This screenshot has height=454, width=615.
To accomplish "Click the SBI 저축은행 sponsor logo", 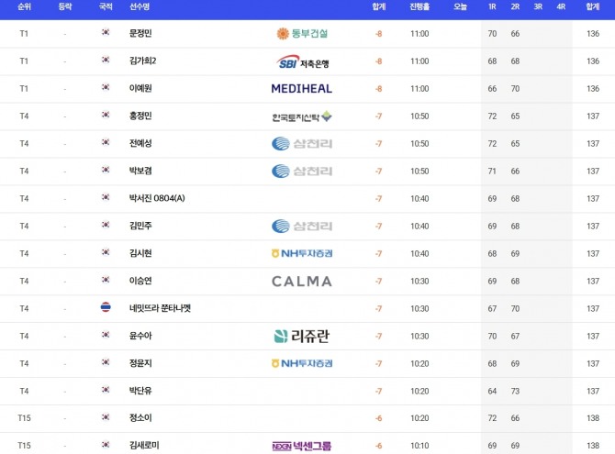I will point(302,61).
